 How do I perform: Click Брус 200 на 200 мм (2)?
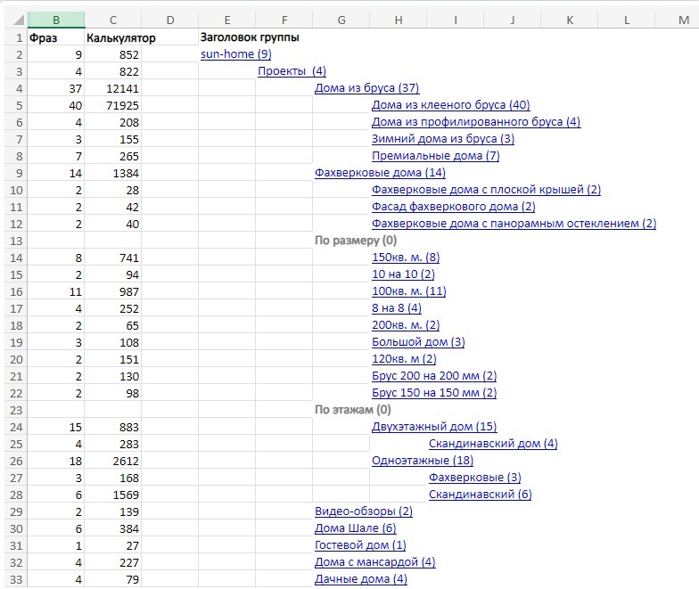click(x=434, y=376)
